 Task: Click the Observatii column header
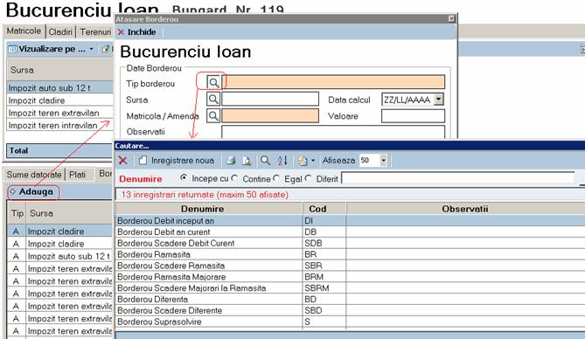coord(465,209)
